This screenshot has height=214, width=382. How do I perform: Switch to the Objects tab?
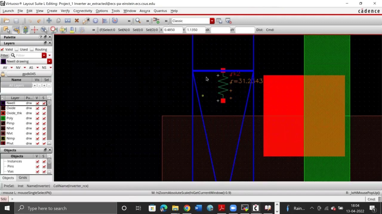(x=8, y=178)
